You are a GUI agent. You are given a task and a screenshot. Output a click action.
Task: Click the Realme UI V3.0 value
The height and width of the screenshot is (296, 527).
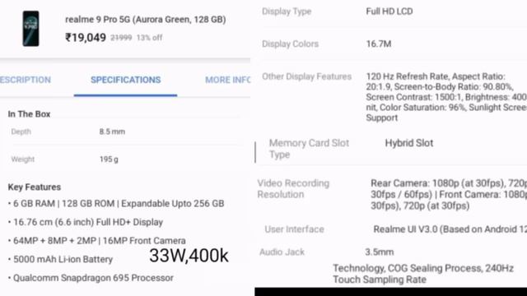[x=450, y=229]
